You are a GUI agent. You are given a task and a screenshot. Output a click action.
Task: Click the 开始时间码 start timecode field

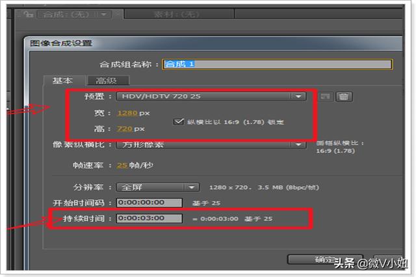[149, 202]
